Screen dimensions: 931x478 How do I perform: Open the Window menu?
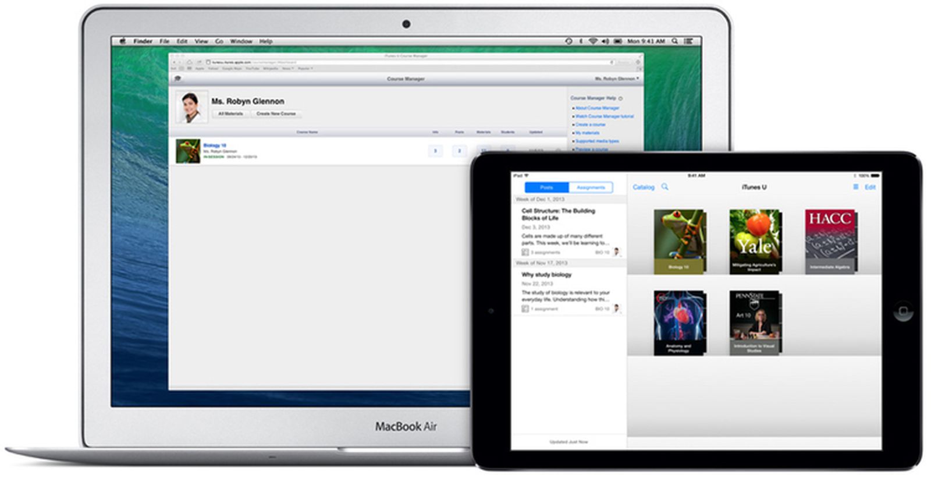pyautogui.click(x=241, y=41)
